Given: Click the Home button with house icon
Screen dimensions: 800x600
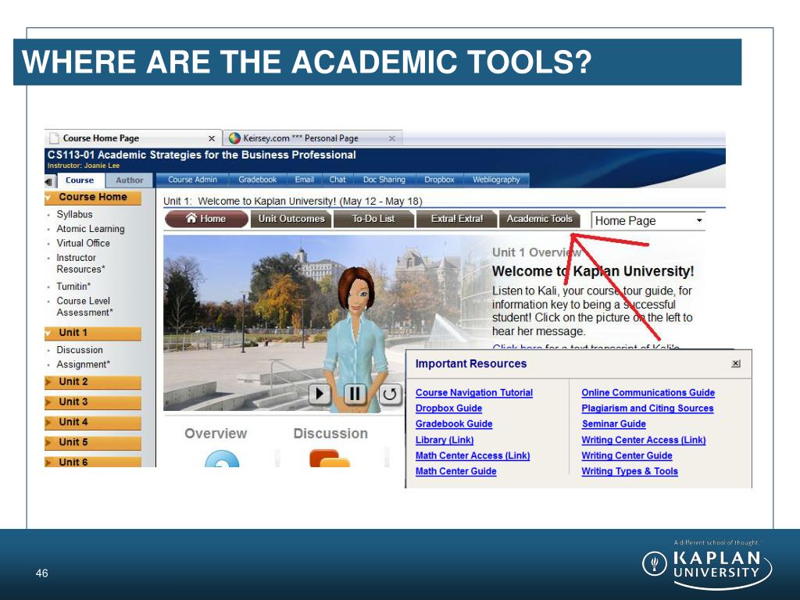Looking at the screenshot, I should tap(206, 219).
